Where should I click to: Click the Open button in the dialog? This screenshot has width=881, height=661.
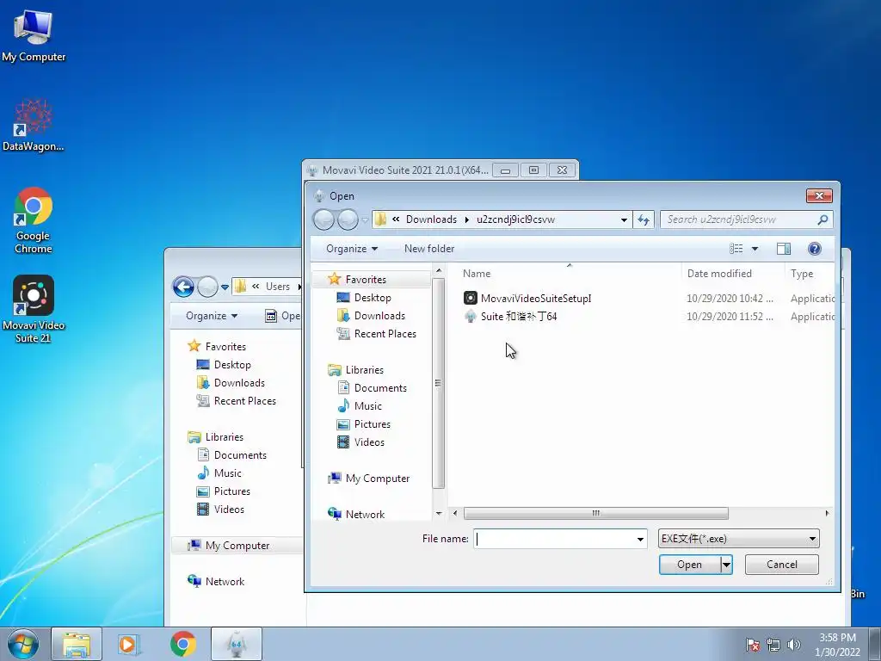(689, 565)
